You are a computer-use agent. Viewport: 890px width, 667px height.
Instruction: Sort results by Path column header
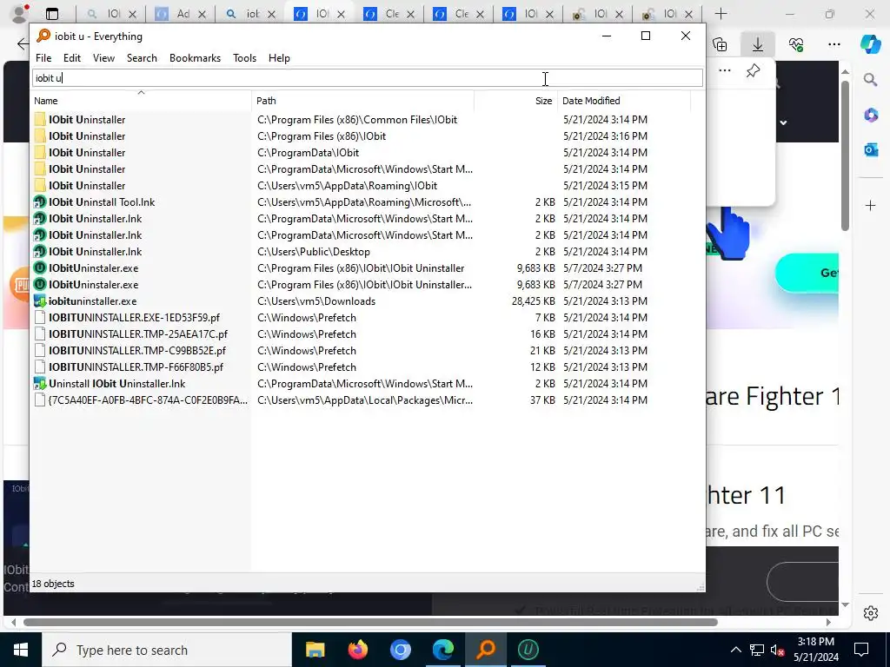pos(362,101)
